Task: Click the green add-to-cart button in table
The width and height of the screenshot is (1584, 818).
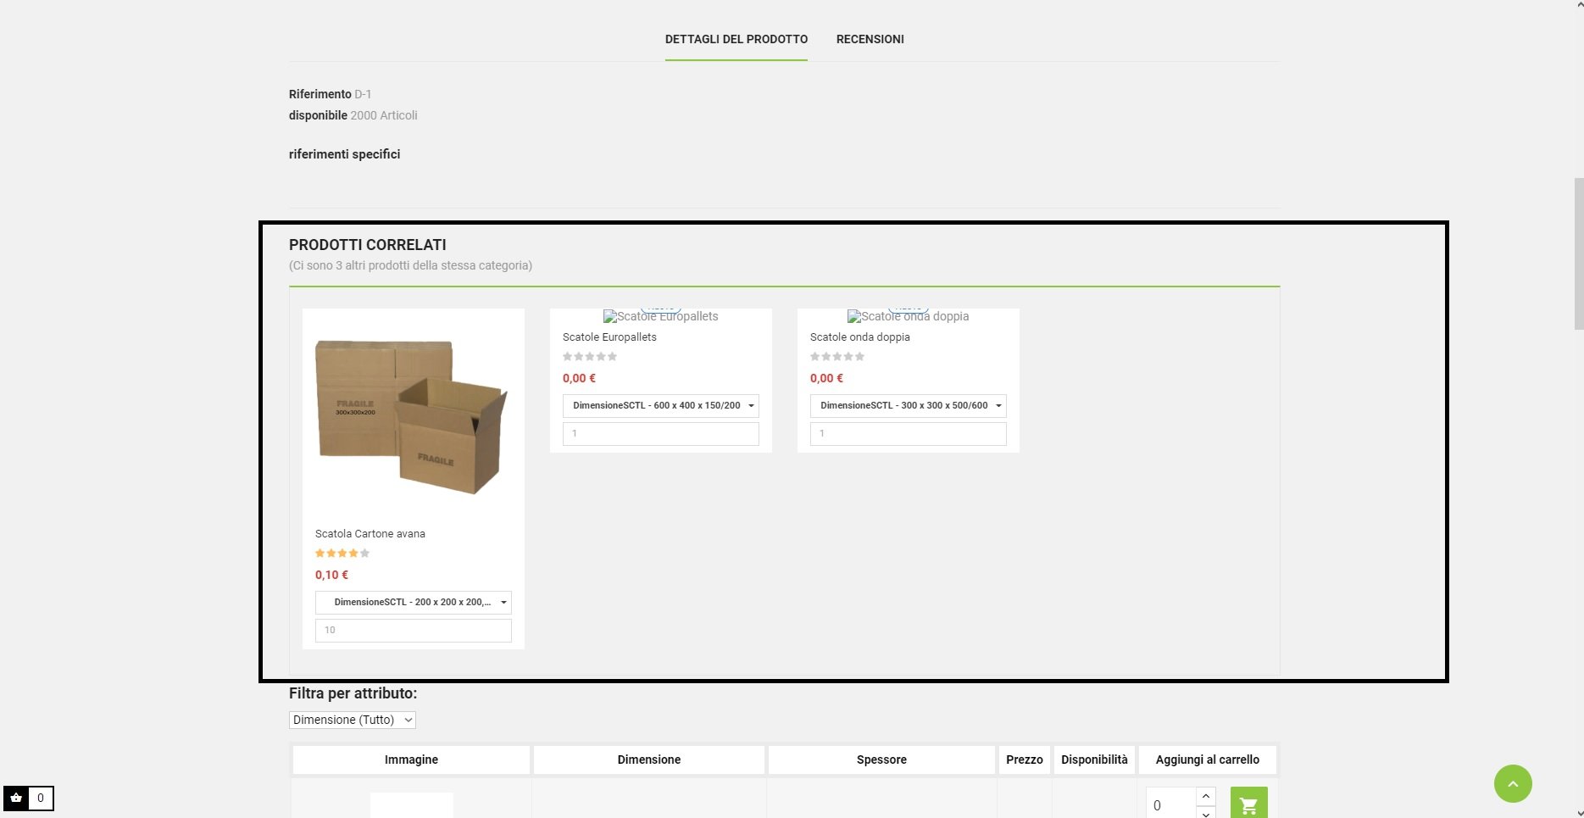Action: [x=1248, y=804]
